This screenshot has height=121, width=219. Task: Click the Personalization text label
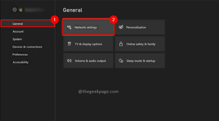[136, 27]
